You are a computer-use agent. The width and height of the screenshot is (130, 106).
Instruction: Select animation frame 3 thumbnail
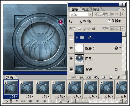(43, 87)
